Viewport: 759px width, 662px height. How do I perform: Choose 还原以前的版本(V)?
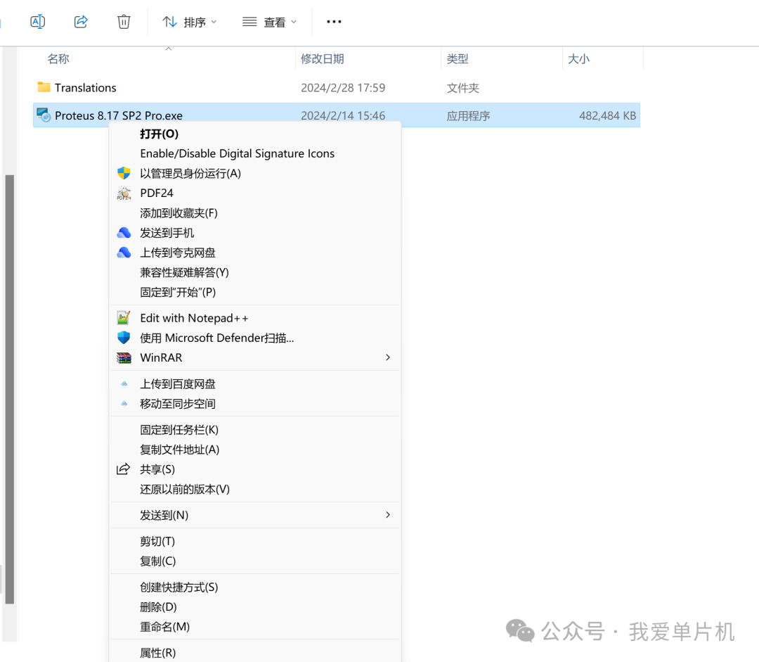(184, 490)
